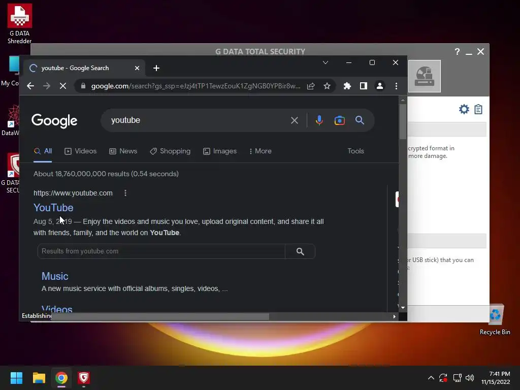Switch to the Images results tab
520x390 pixels.
click(220, 151)
